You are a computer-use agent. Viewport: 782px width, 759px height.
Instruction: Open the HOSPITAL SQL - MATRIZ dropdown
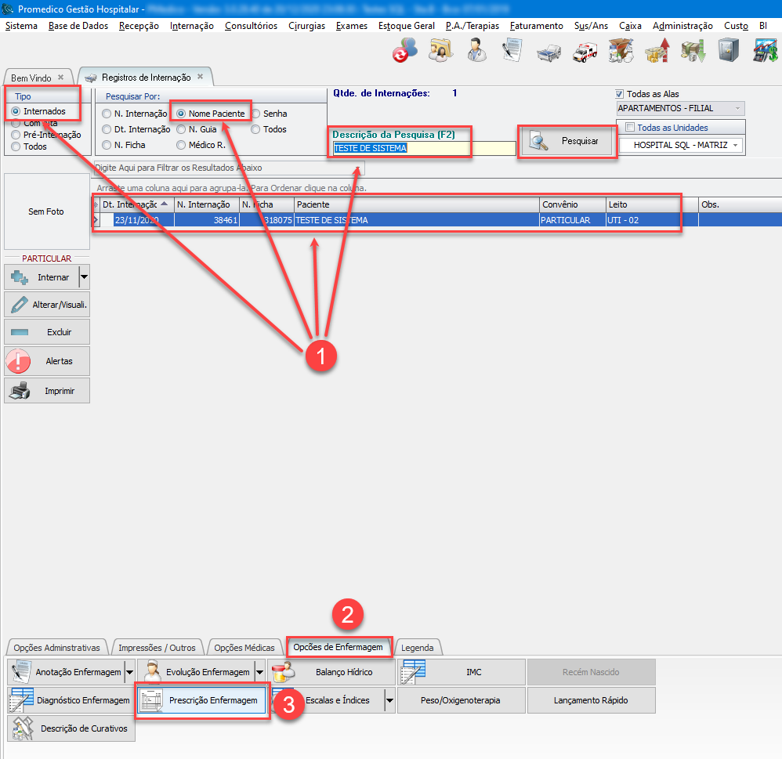pos(735,146)
